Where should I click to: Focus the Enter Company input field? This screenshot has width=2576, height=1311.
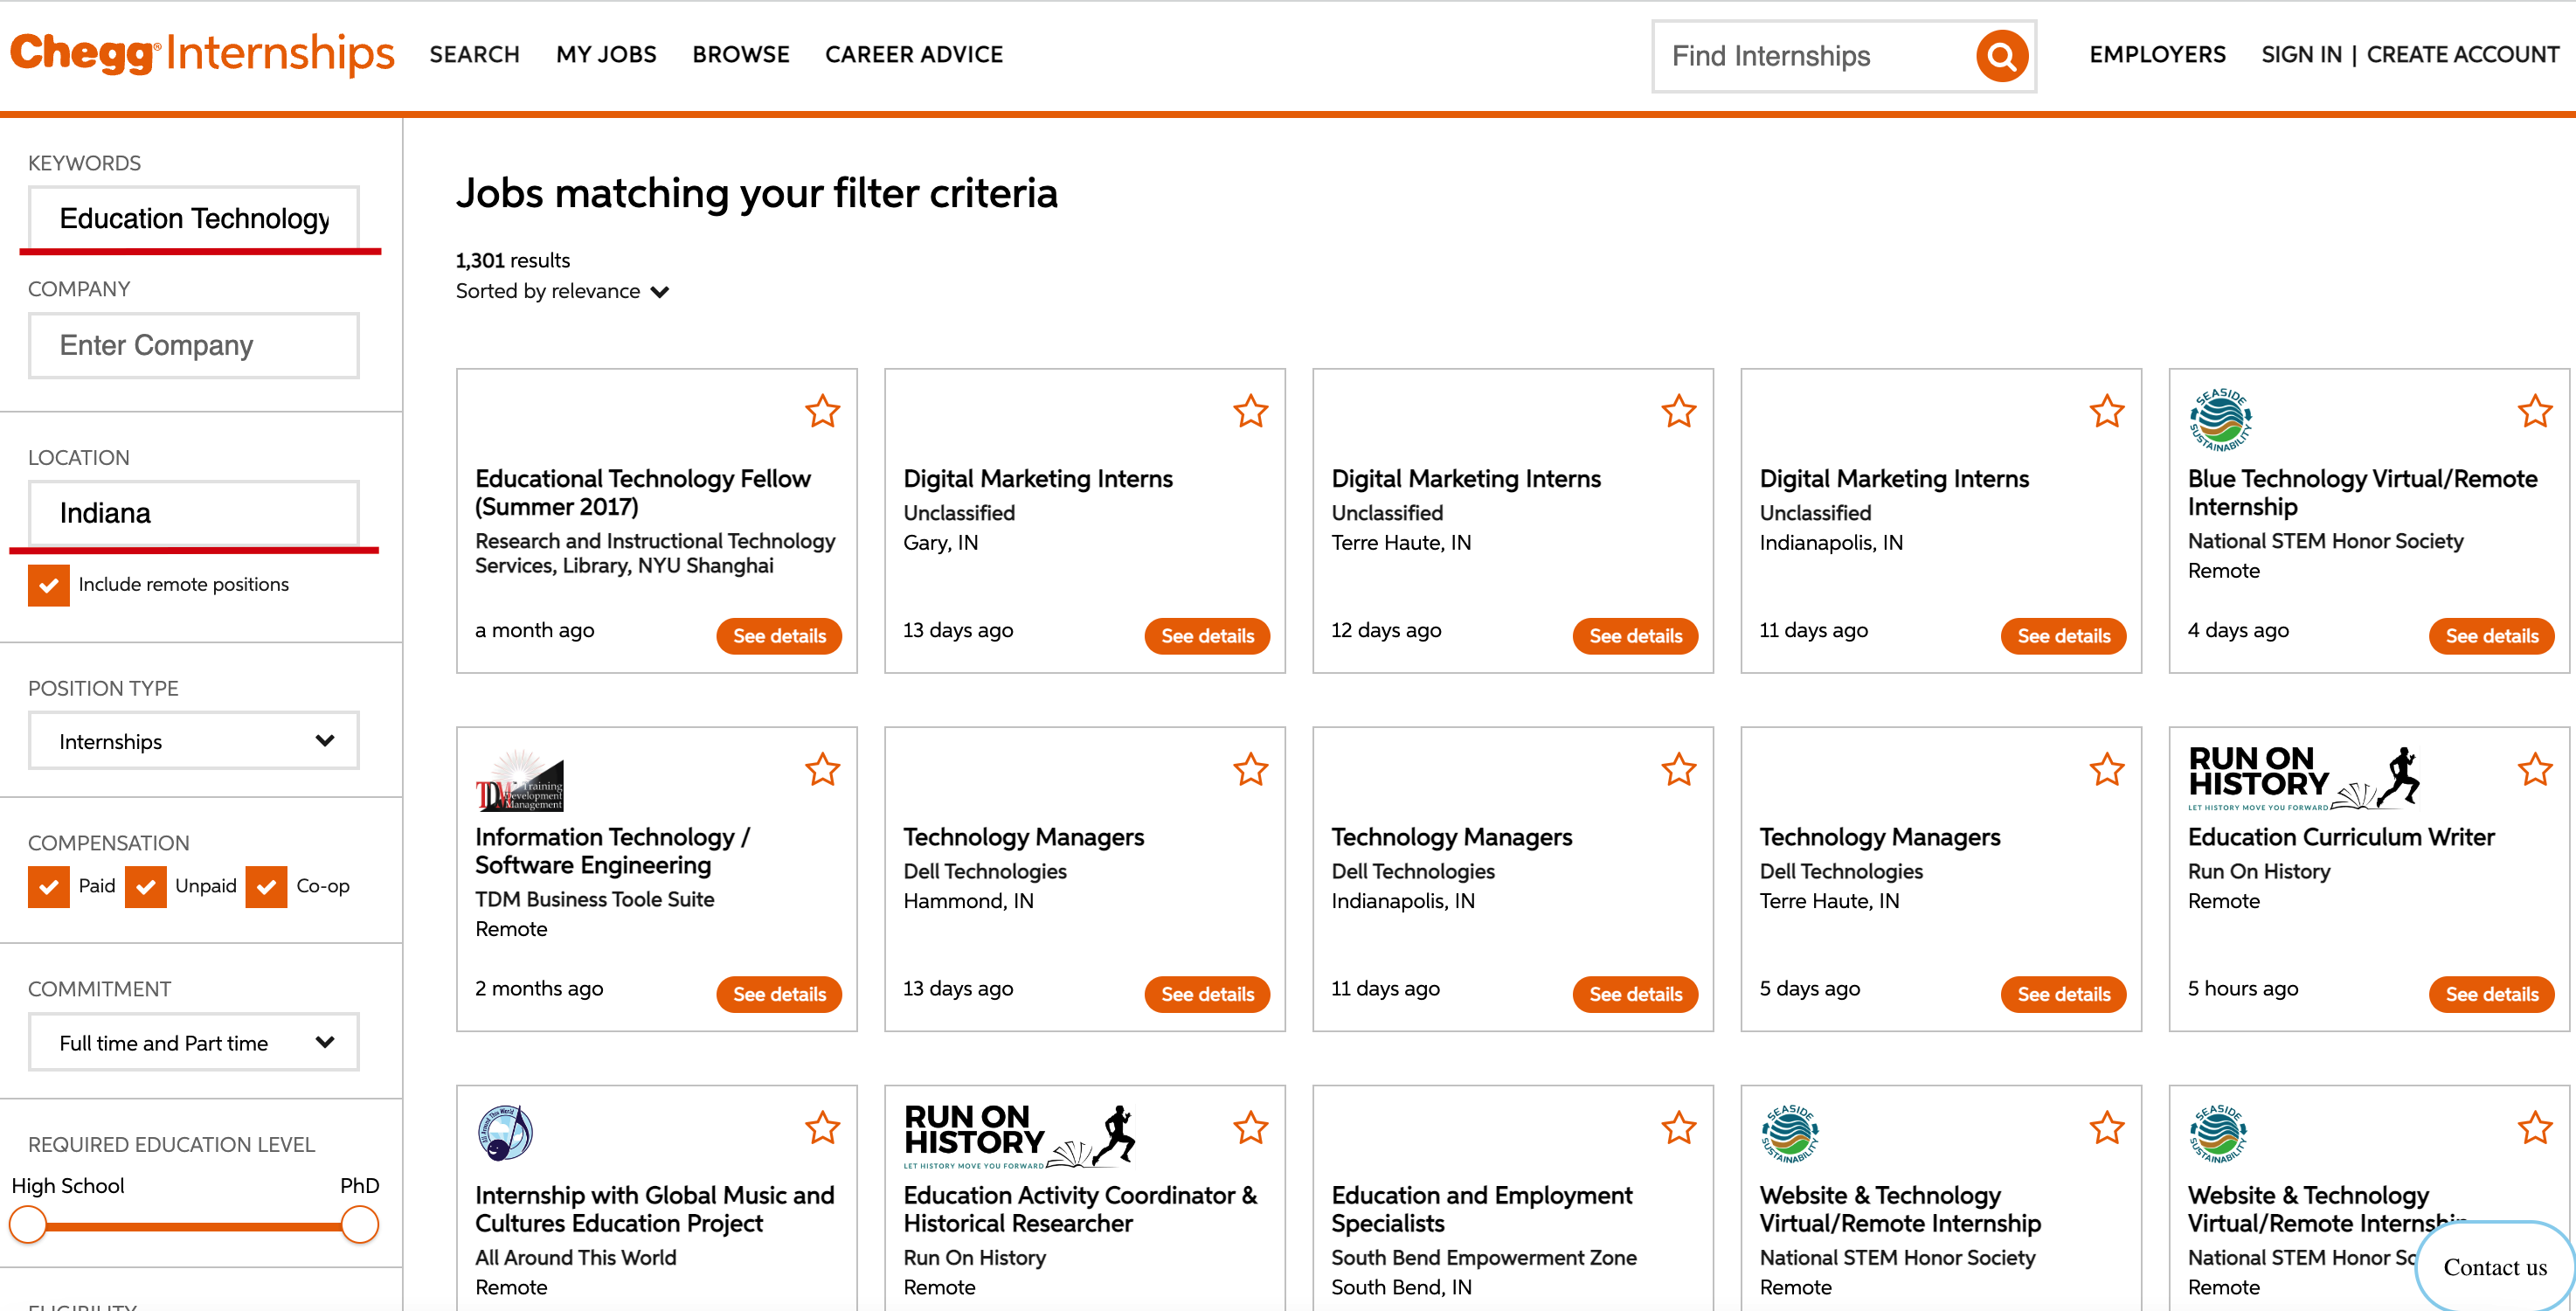click(x=194, y=345)
